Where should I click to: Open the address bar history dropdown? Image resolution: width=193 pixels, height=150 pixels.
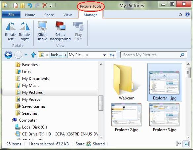point(104,55)
